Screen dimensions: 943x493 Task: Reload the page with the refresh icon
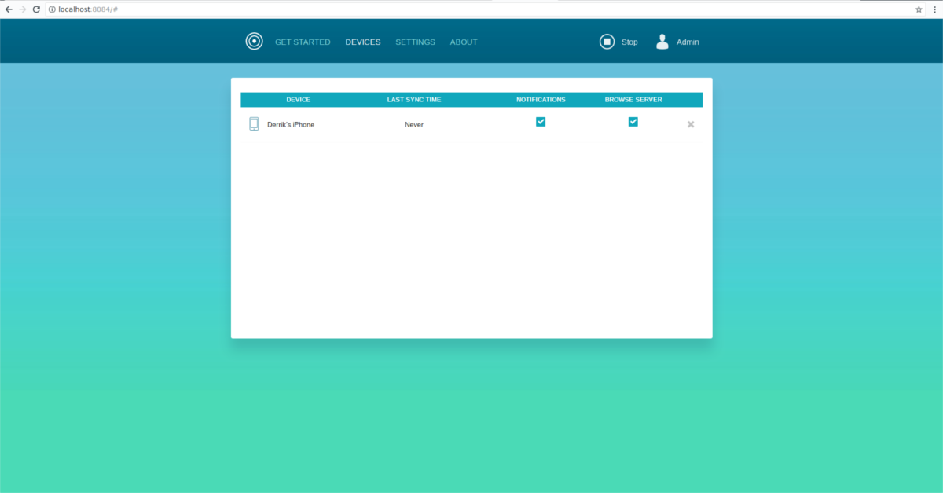(x=36, y=9)
